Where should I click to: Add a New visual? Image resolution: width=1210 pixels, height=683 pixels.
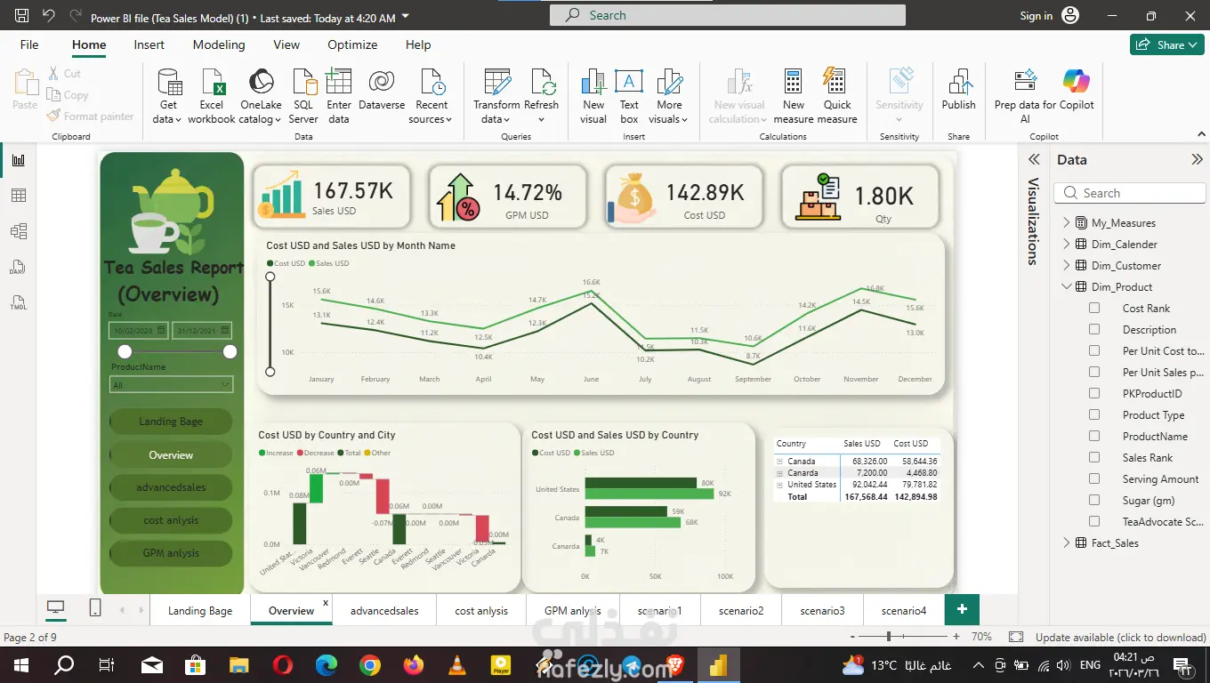point(593,96)
